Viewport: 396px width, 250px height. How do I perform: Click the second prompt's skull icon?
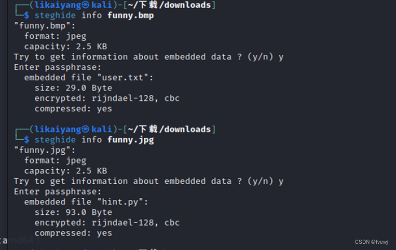pyautogui.click(x=85, y=129)
